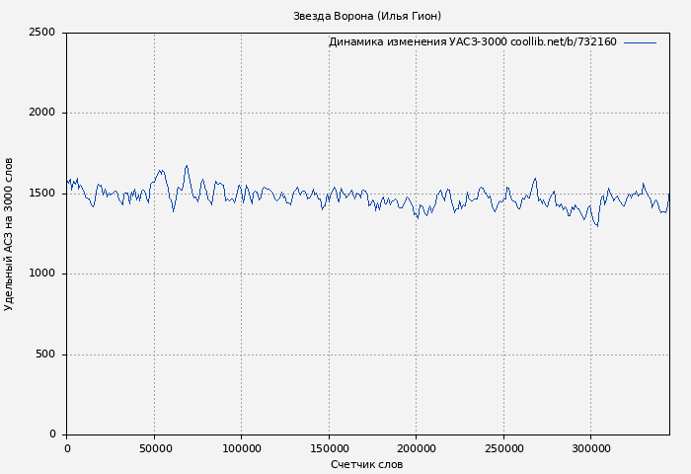Click the y-axis tick label 2500
The width and height of the screenshot is (691, 474).
point(41,33)
